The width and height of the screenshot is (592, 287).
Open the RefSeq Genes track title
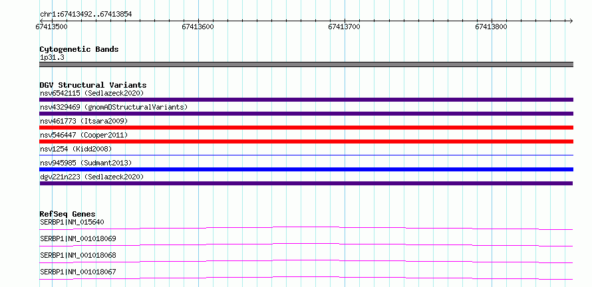[67, 214]
